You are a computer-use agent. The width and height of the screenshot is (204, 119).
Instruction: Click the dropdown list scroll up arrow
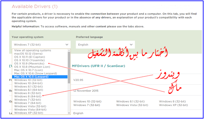pos(69,50)
